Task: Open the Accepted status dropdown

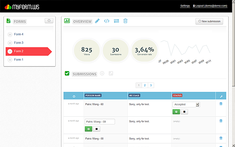Action: pos(186,104)
